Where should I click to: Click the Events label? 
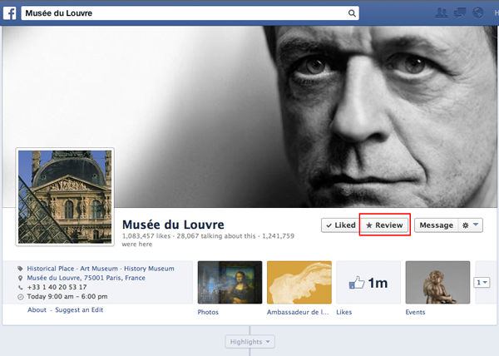(x=415, y=312)
